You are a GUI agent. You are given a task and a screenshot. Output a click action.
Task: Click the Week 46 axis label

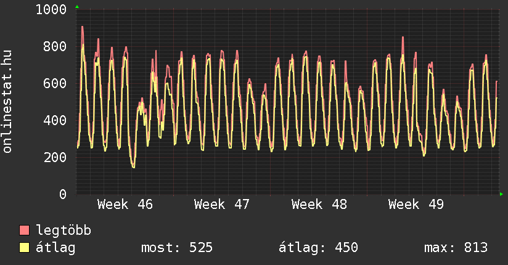pos(125,204)
